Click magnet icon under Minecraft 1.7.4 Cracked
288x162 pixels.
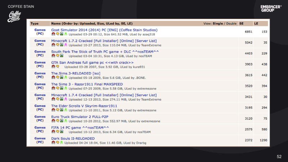(x=53, y=99)
